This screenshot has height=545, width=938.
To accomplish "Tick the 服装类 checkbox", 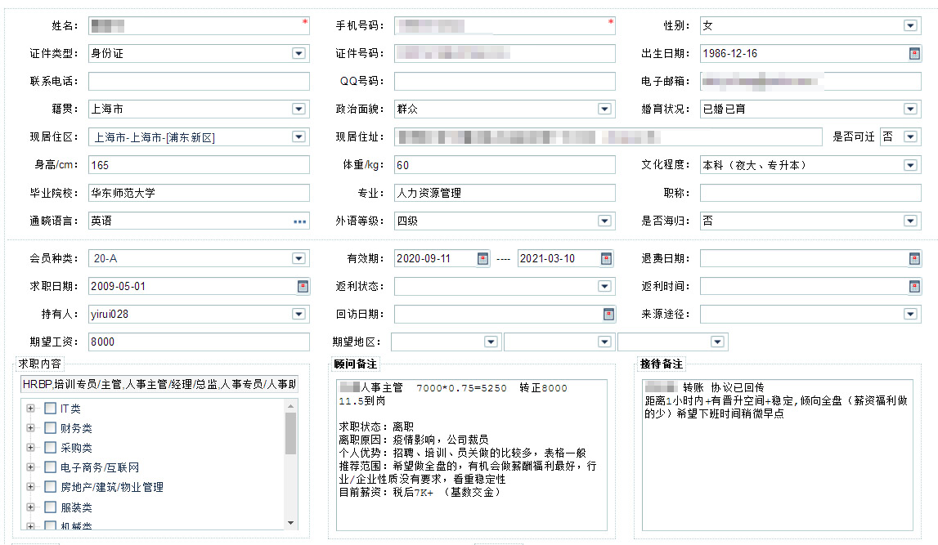I will tap(50, 507).
